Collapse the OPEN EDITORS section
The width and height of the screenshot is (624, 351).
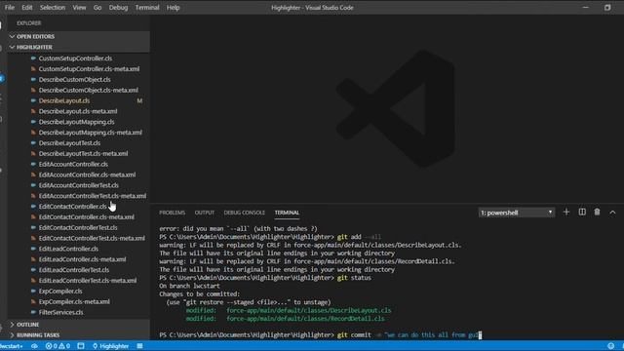pyautogui.click(x=78, y=37)
